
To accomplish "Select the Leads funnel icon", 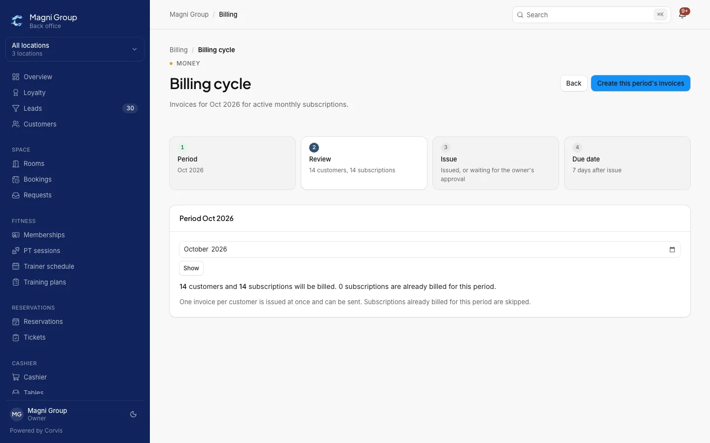I will click(16, 108).
